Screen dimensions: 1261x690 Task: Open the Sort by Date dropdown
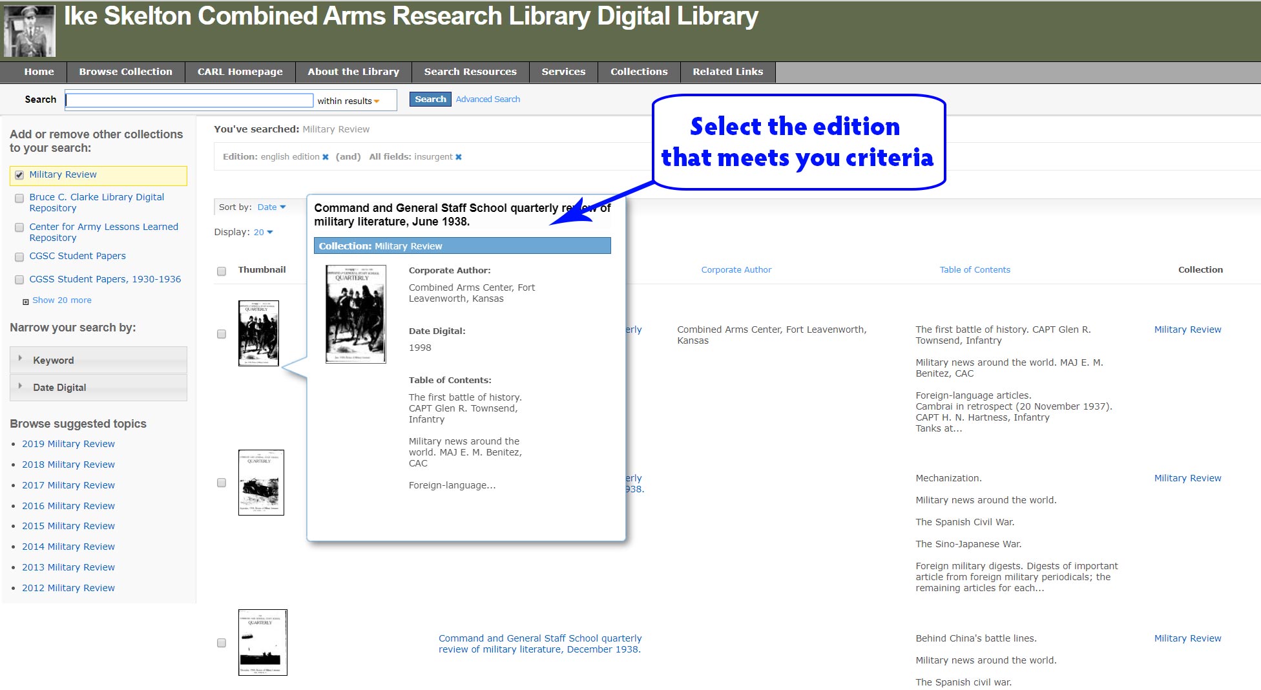[x=271, y=207]
